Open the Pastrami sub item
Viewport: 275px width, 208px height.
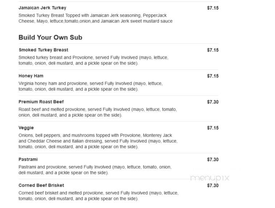click(x=28, y=159)
